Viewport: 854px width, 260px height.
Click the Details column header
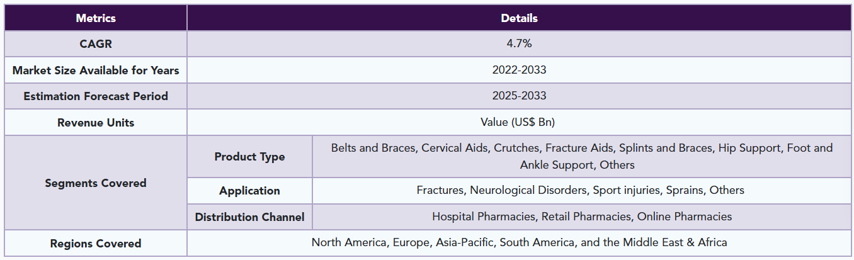519,18
